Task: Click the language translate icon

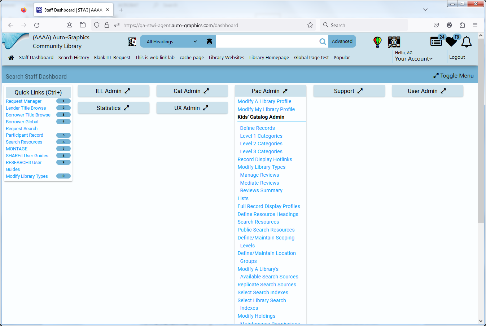Action: click(132, 42)
